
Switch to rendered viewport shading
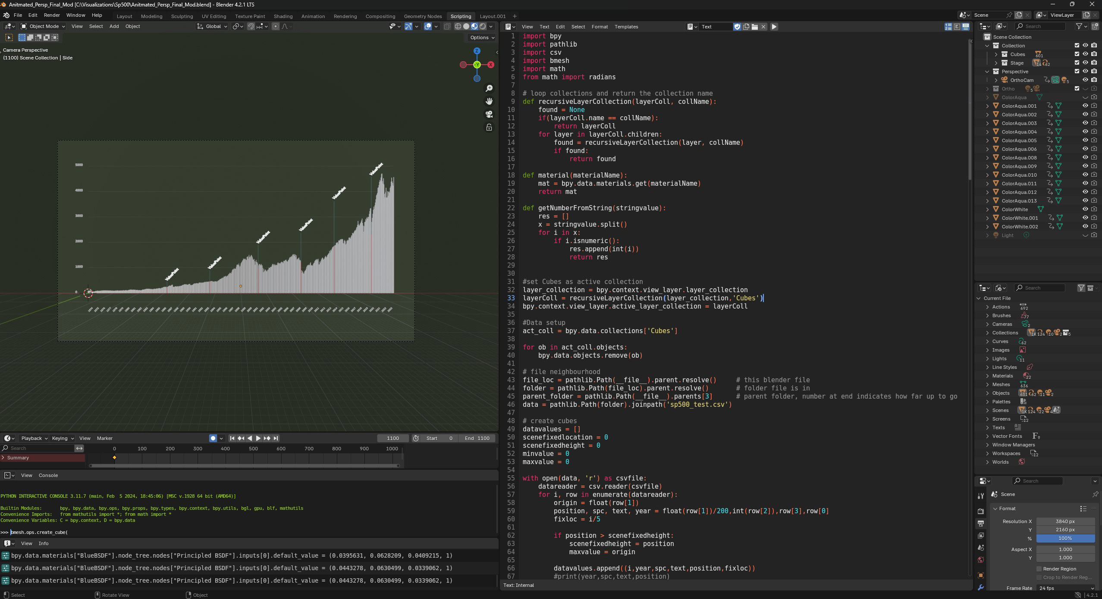[x=483, y=26]
